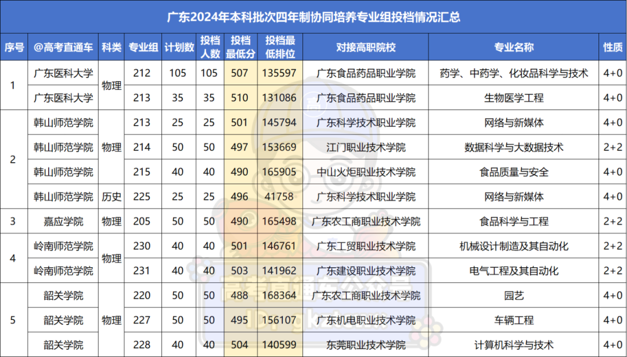
Task: Click major 机械设计制造及其自动化
Action: point(513,246)
